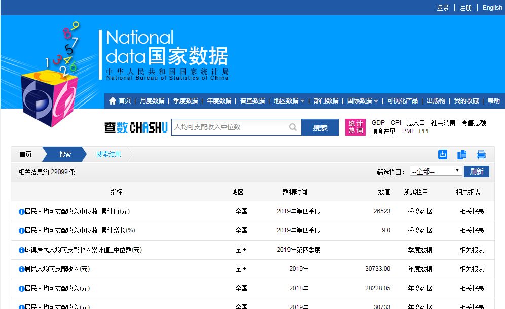Click the copy documents icon
The height and width of the screenshot is (309, 505).
click(461, 154)
